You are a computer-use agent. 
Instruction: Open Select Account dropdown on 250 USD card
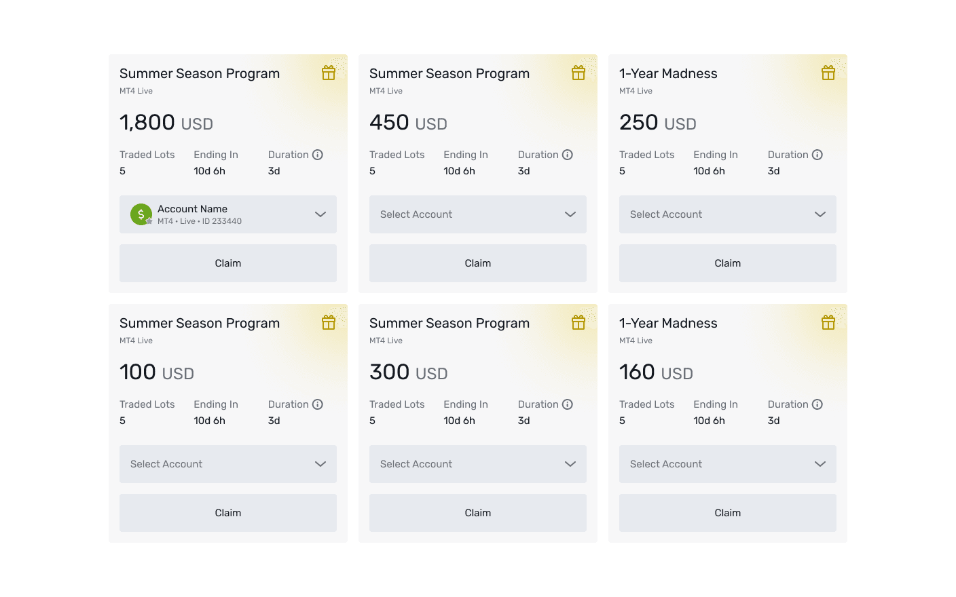(728, 214)
